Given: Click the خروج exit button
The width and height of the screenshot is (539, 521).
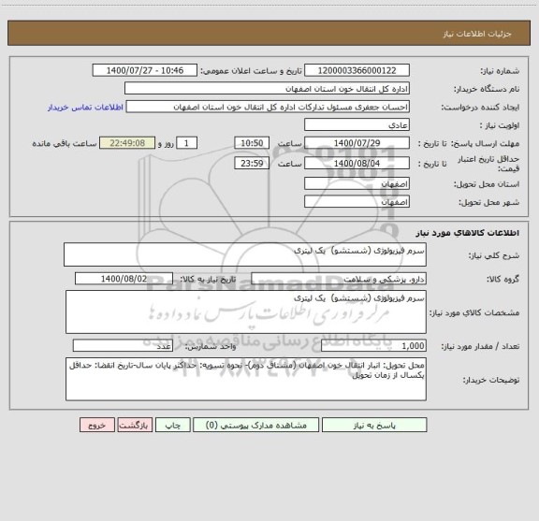Looking at the screenshot, I should tap(97, 425).
